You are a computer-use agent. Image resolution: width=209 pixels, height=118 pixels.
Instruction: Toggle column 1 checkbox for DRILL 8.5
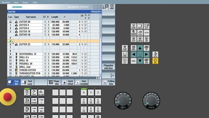(x=86, y=57)
